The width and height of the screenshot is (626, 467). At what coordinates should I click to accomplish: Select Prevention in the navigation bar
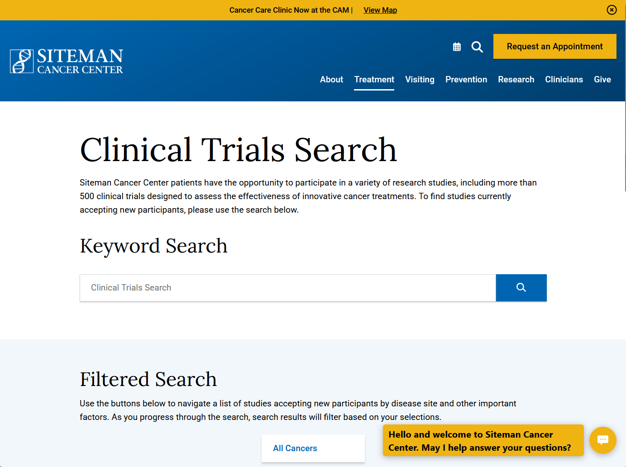pyautogui.click(x=466, y=80)
